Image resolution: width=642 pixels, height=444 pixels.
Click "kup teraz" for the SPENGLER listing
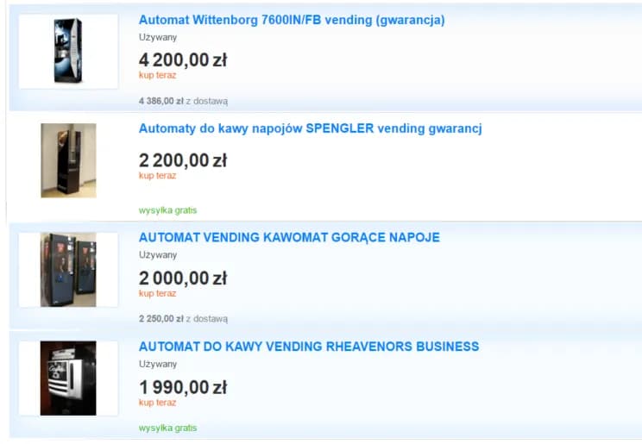tap(157, 176)
